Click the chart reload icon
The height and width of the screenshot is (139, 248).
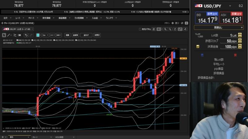tap(175, 29)
